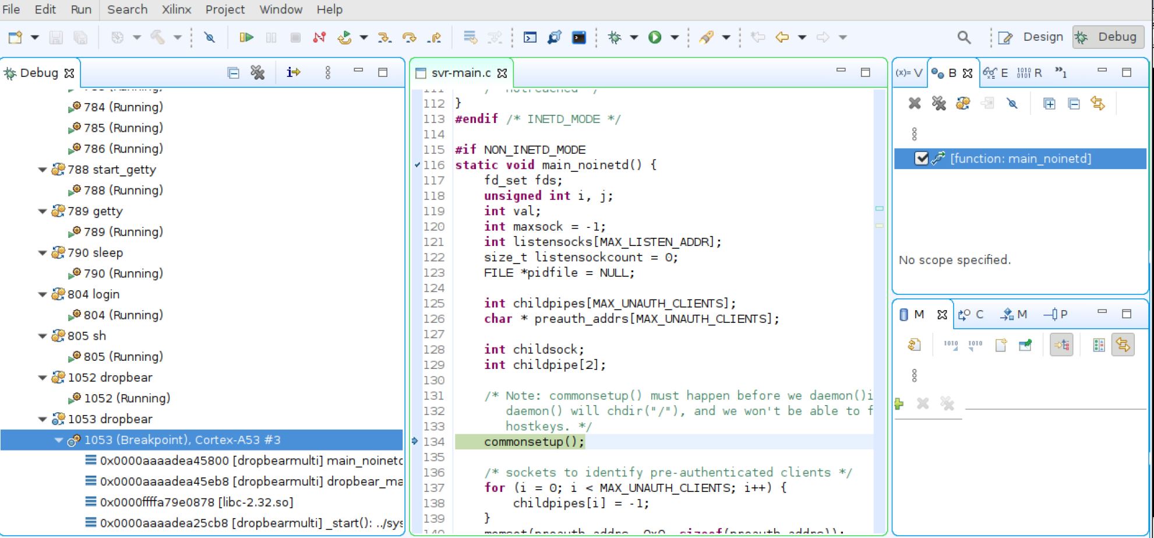Uncheck the main_noinetd function breakpoint
This screenshot has width=1154, height=538.
921,159
